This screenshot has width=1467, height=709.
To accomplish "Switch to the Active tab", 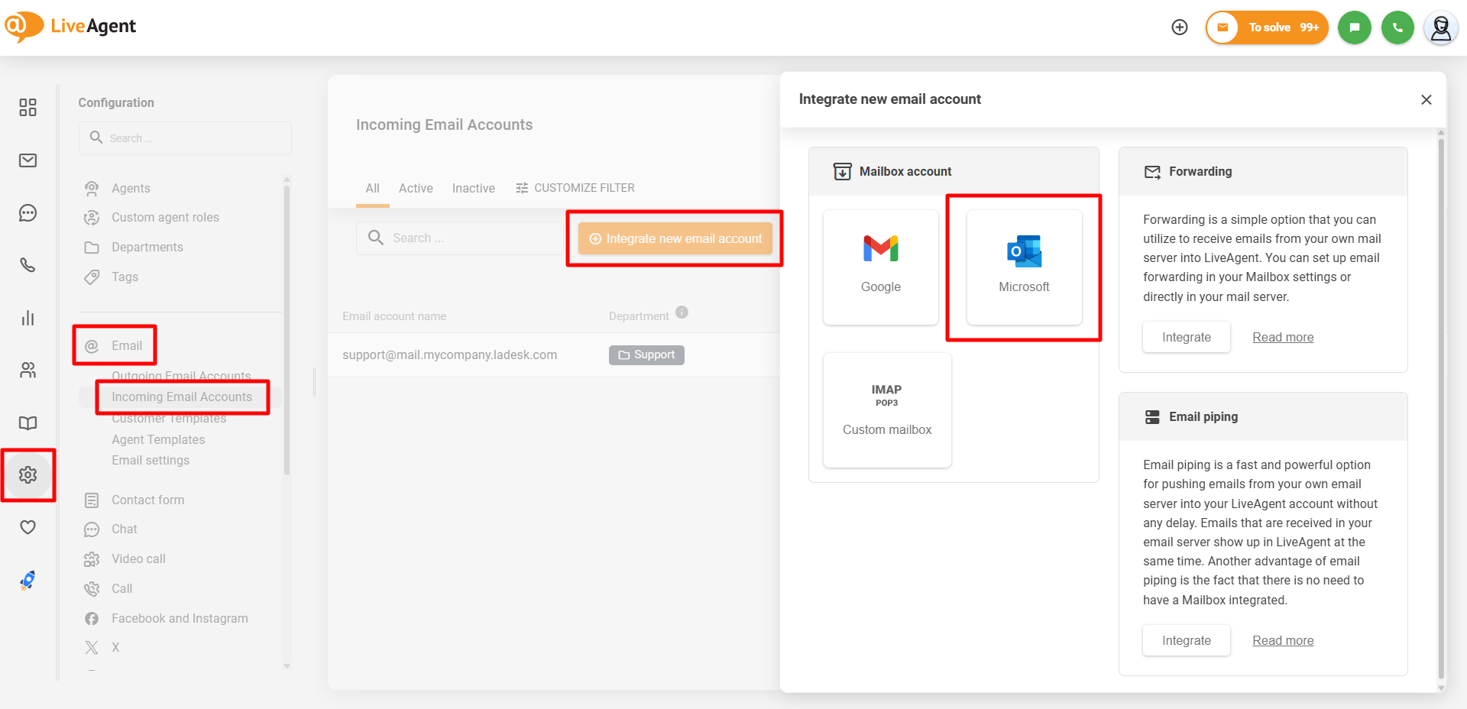I will (x=416, y=188).
